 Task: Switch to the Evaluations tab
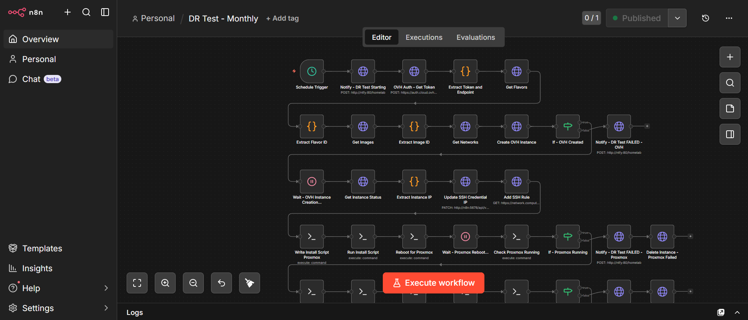coord(475,37)
